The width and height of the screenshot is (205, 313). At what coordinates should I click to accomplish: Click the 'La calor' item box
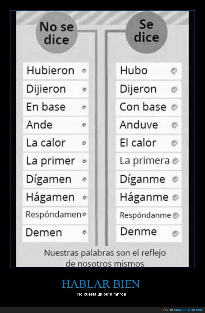56,143
